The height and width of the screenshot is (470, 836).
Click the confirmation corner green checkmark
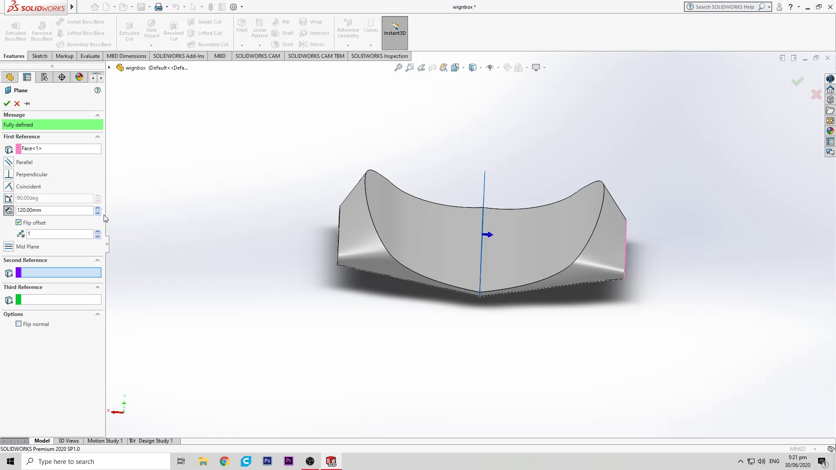(797, 81)
